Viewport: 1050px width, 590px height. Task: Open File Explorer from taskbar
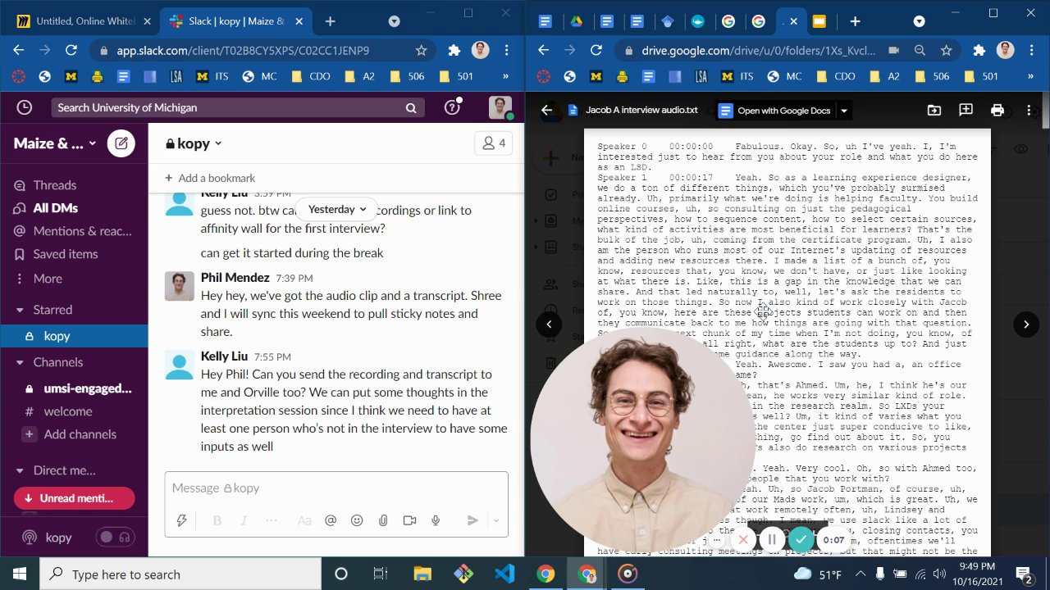(422, 574)
